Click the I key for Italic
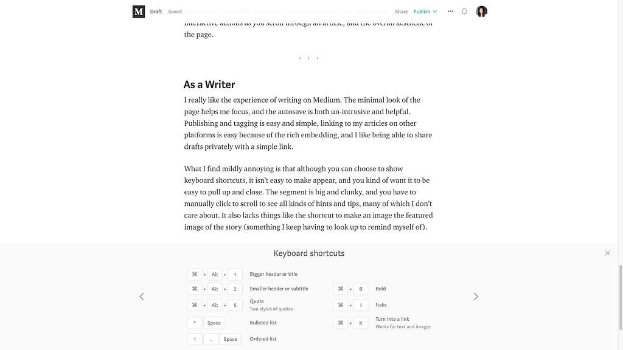The width and height of the screenshot is (623, 350). tap(361, 305)
